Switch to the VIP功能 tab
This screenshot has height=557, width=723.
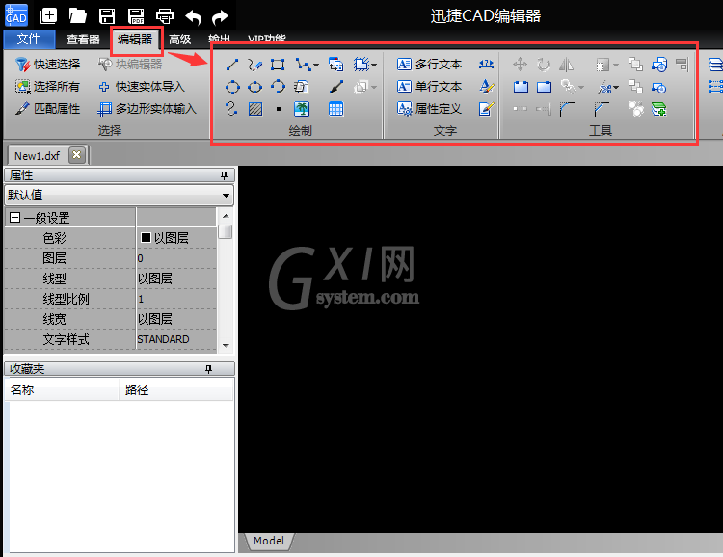(266, 39)
